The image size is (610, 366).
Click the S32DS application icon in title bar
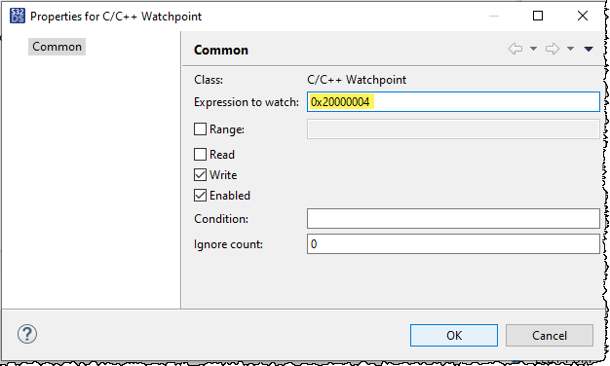coord(18,16)
